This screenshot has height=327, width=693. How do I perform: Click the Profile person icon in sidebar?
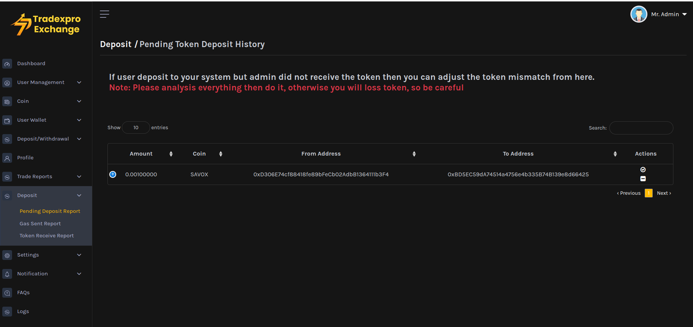(x=7, y=158)
